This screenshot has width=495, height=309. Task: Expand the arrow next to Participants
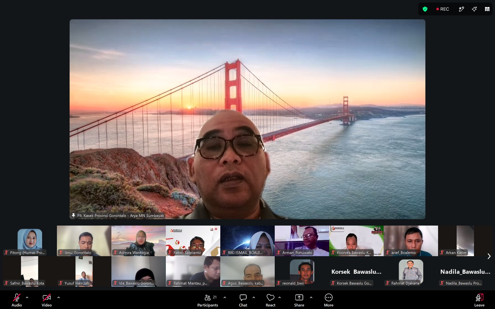pyautogui.click(x=225, y=298)
